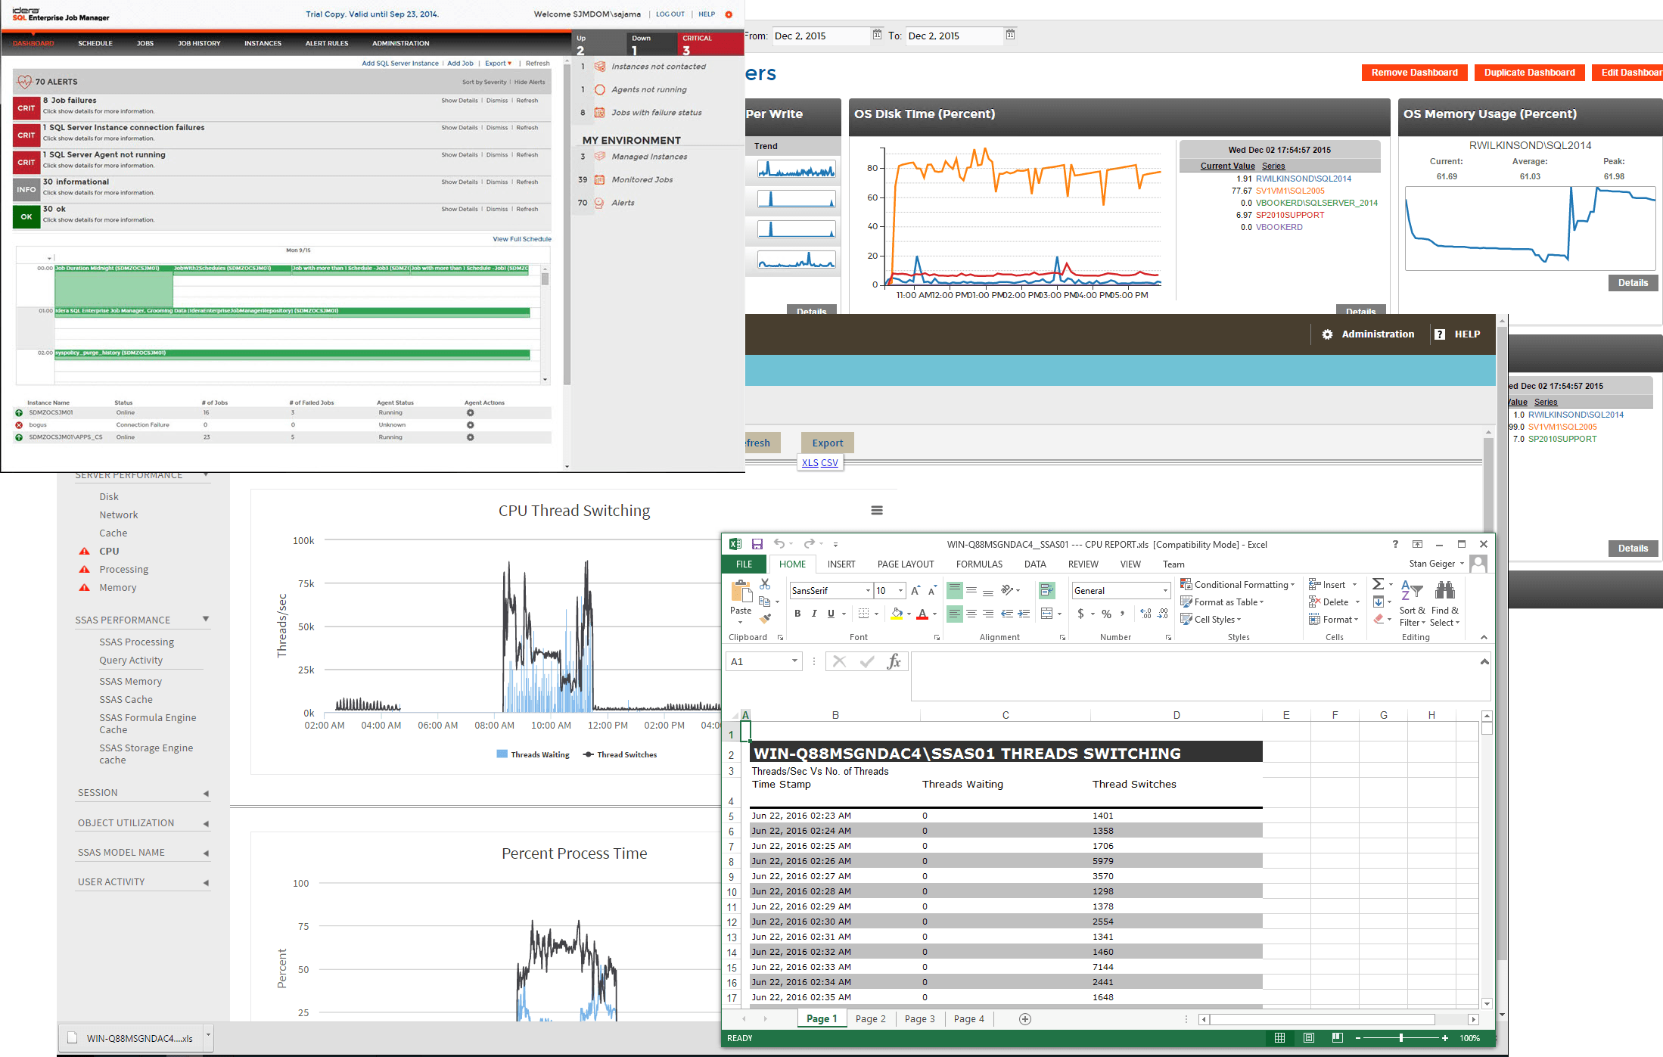Viewport: 1663px width, 1057px height.
Task: Switch to the INSERT ribbon tab
Action: click(x=841, y=564)
